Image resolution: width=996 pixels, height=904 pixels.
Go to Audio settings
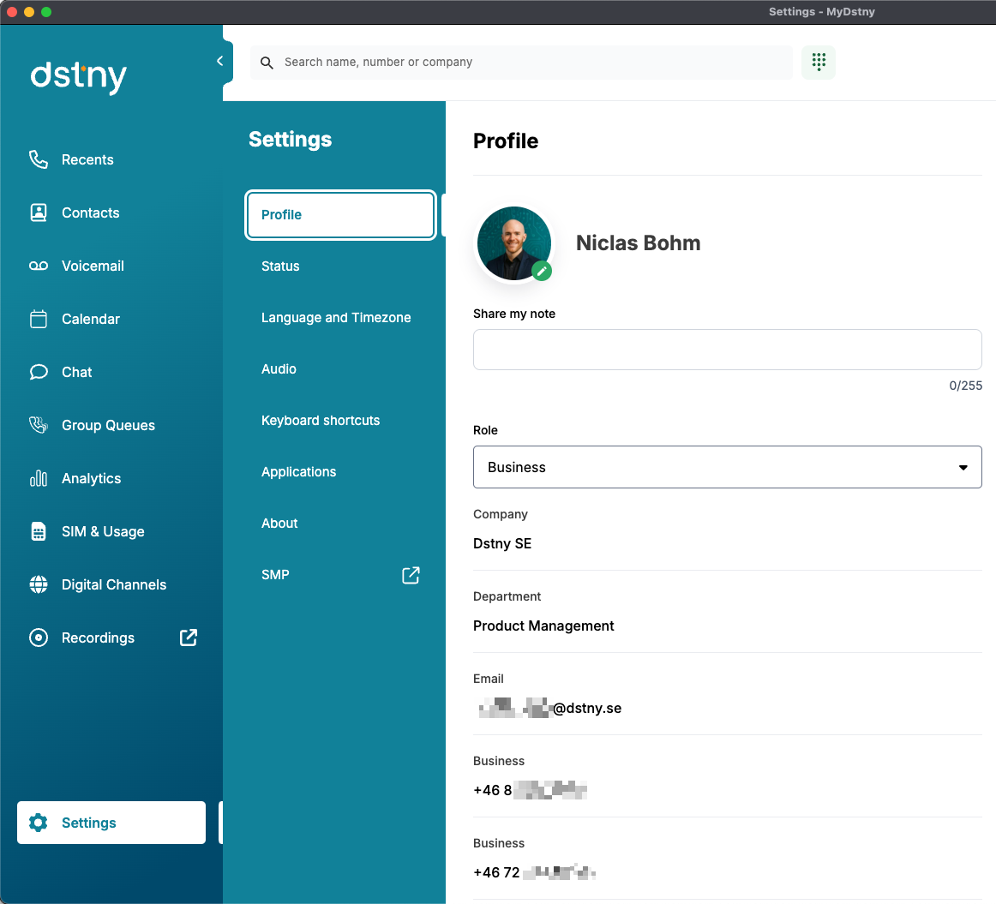point(279,369)
